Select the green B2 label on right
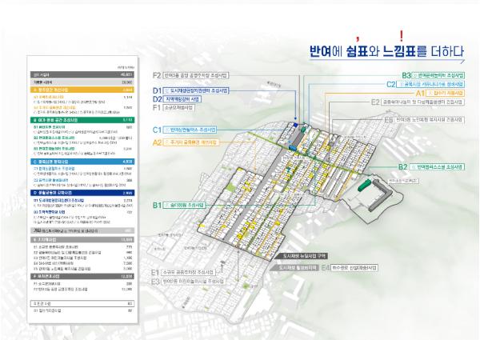Screen dimensions: 480x340 [402, 167]
